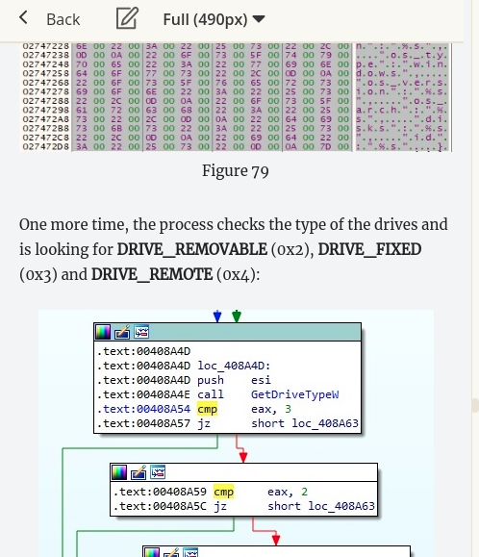Click the loc_408A63 jump target in first node
The width and height of the screenshot is (479, 557).
click(x=325, y=423)
